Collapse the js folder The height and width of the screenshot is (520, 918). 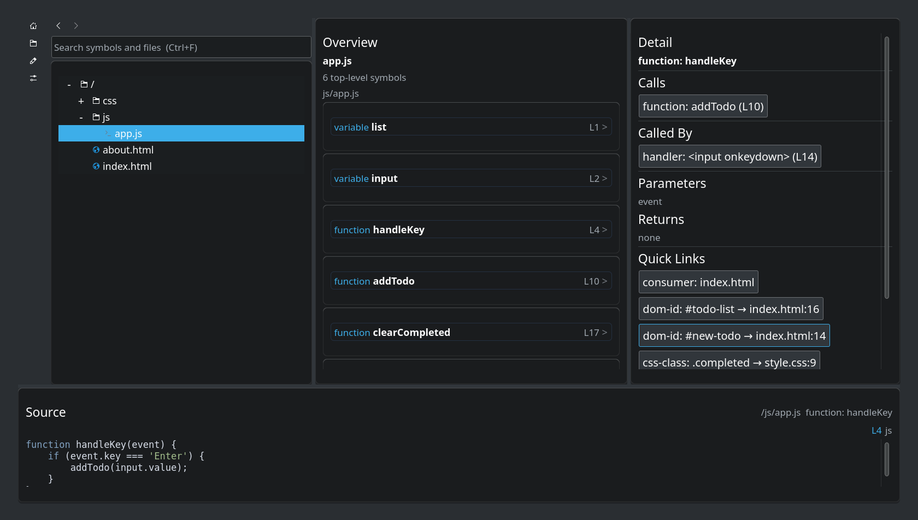[81, 117]
